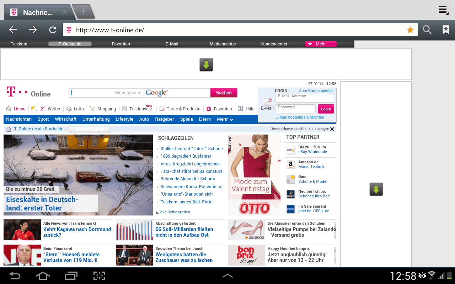Viewport: 455px width, 284px height.
Task: Open Zum Kundencenter link
Action: click(316, 91)
